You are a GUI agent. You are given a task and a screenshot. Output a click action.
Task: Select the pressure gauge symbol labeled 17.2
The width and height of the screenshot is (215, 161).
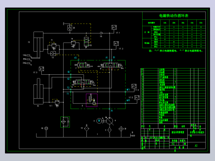(x=116, y=43)
